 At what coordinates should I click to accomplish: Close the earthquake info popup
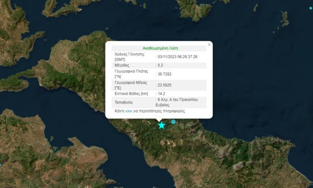pos(209,45)
